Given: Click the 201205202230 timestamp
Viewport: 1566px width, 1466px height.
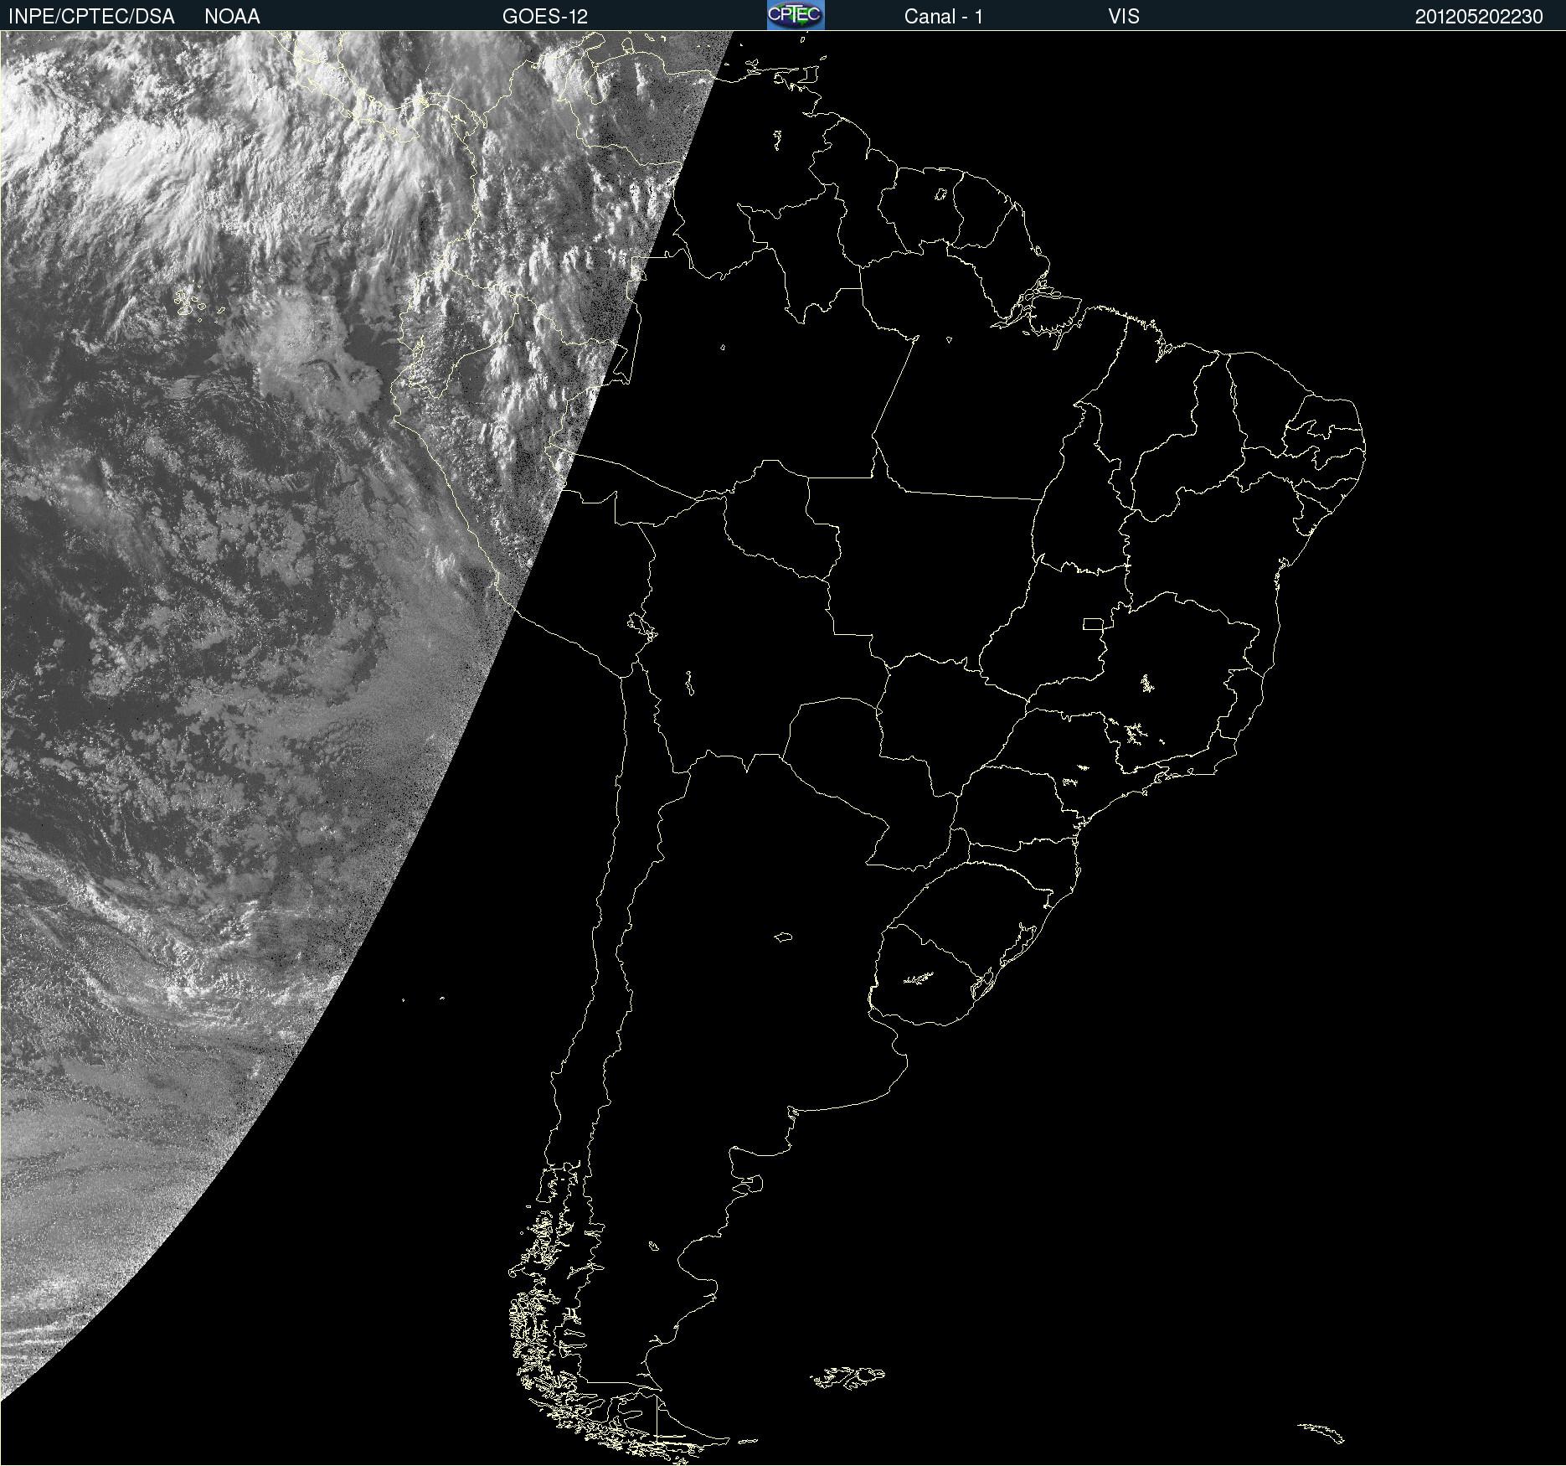Looking at the screenshot, I should 1479,17.
